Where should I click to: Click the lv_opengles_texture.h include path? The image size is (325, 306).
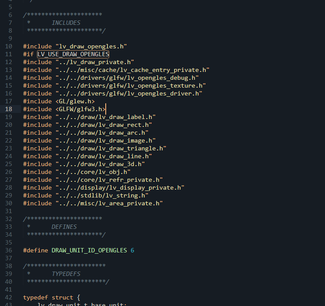tap(131, 85)
